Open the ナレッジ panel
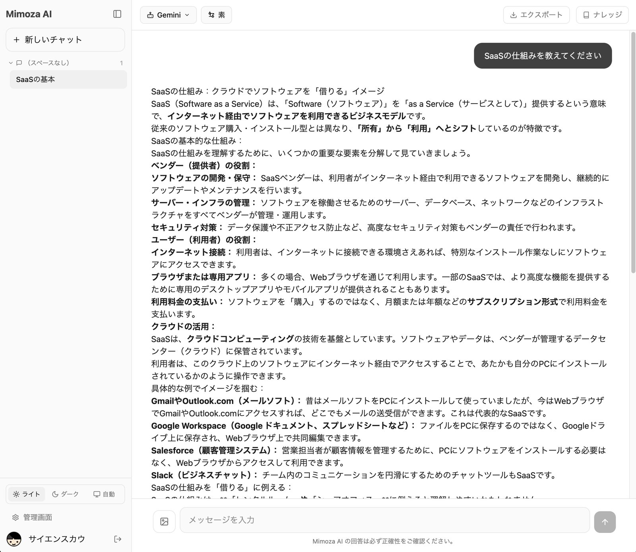The height and width of the screenshot is (552, 636). tap(602, 15)
